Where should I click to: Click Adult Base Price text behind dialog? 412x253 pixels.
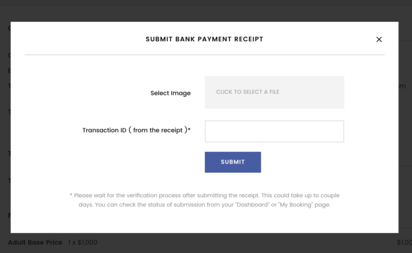coord(35,242)
